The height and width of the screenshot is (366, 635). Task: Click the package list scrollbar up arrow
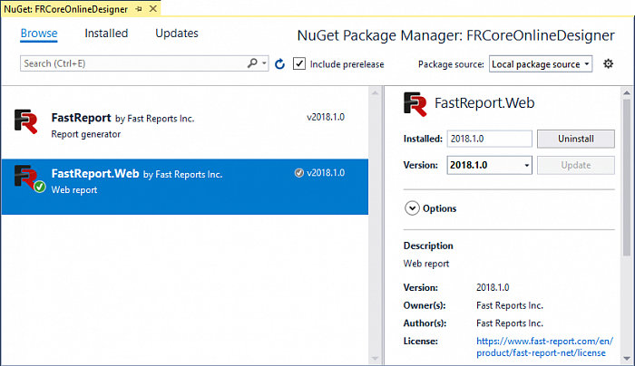point(375,93)
